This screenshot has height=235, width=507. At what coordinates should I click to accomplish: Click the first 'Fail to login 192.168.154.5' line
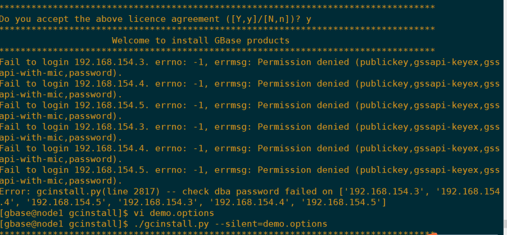250,105
